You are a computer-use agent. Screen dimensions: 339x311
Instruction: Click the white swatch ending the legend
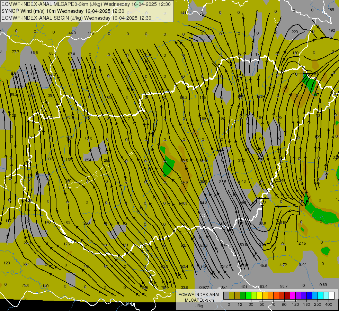(x=332, y=296)
